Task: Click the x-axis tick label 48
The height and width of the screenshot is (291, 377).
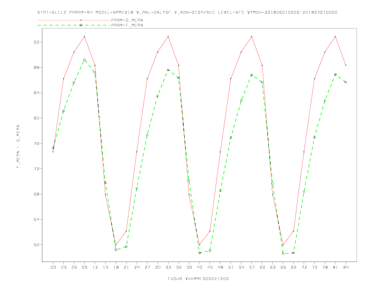Action: 220,267
